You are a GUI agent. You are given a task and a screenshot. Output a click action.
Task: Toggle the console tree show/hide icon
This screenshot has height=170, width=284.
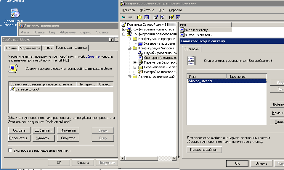tap(146, 17)
